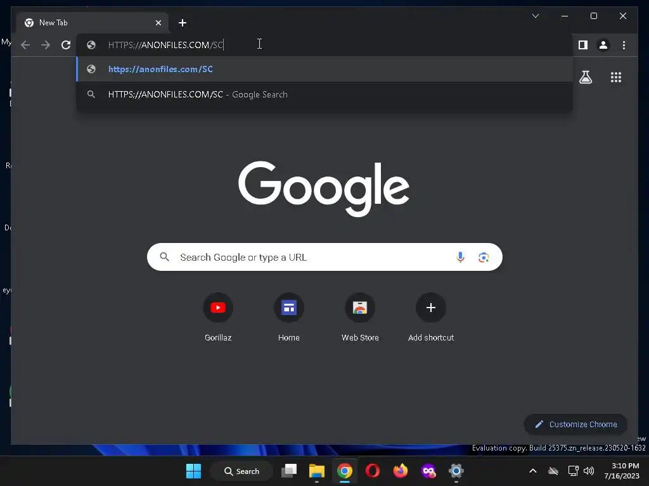Image resolution: width=649 pixels, height=486 pixels.
Task: Open the Gorillaz YouTube shortcut
Action: coord(218,318)
